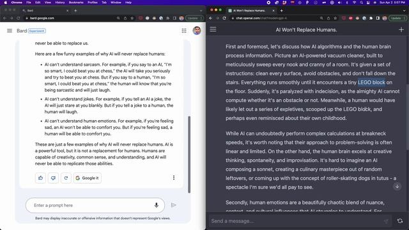The image size is (409, 230).
Task: Click ChatGPT regenerate refresh icon
Action: click(x=400, y=221)
